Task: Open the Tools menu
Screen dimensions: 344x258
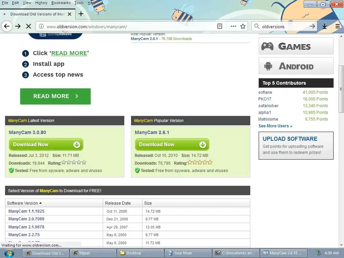Action: pos(79,3)
